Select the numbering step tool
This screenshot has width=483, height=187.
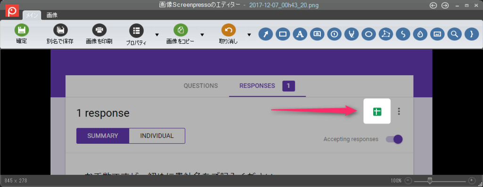(x=334, y=34)
